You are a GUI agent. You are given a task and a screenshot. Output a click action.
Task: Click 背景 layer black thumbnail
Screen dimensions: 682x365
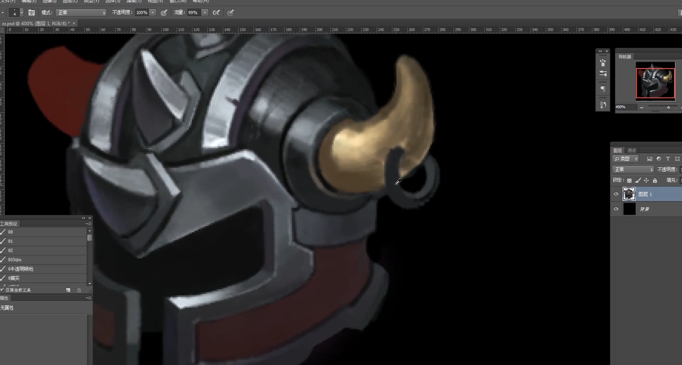(x=629, y=209)
